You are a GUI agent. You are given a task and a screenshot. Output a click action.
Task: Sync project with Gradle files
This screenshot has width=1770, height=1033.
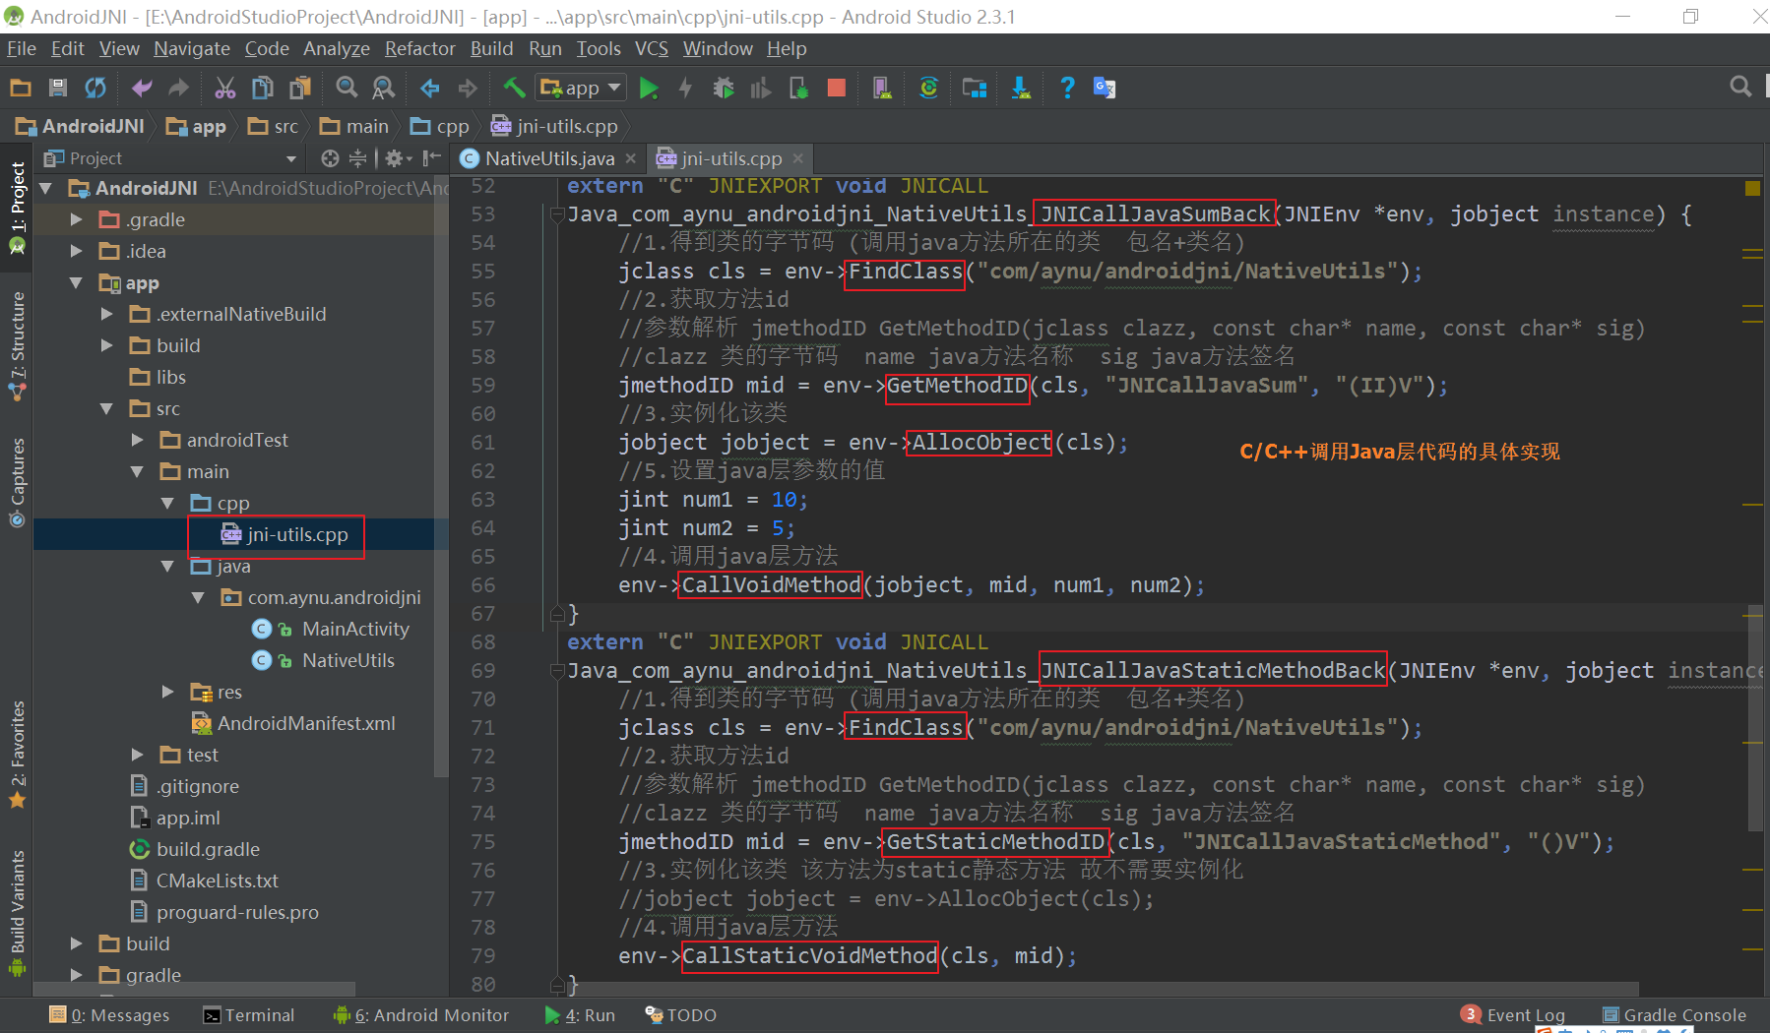pos(928,89)
